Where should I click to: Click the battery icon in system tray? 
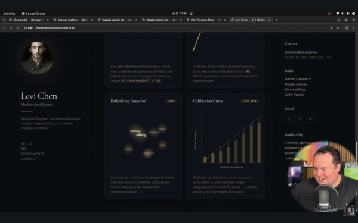(353, 14)
